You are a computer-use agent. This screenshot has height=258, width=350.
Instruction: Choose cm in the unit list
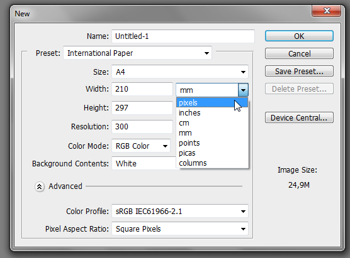click(x=212, y=123)
